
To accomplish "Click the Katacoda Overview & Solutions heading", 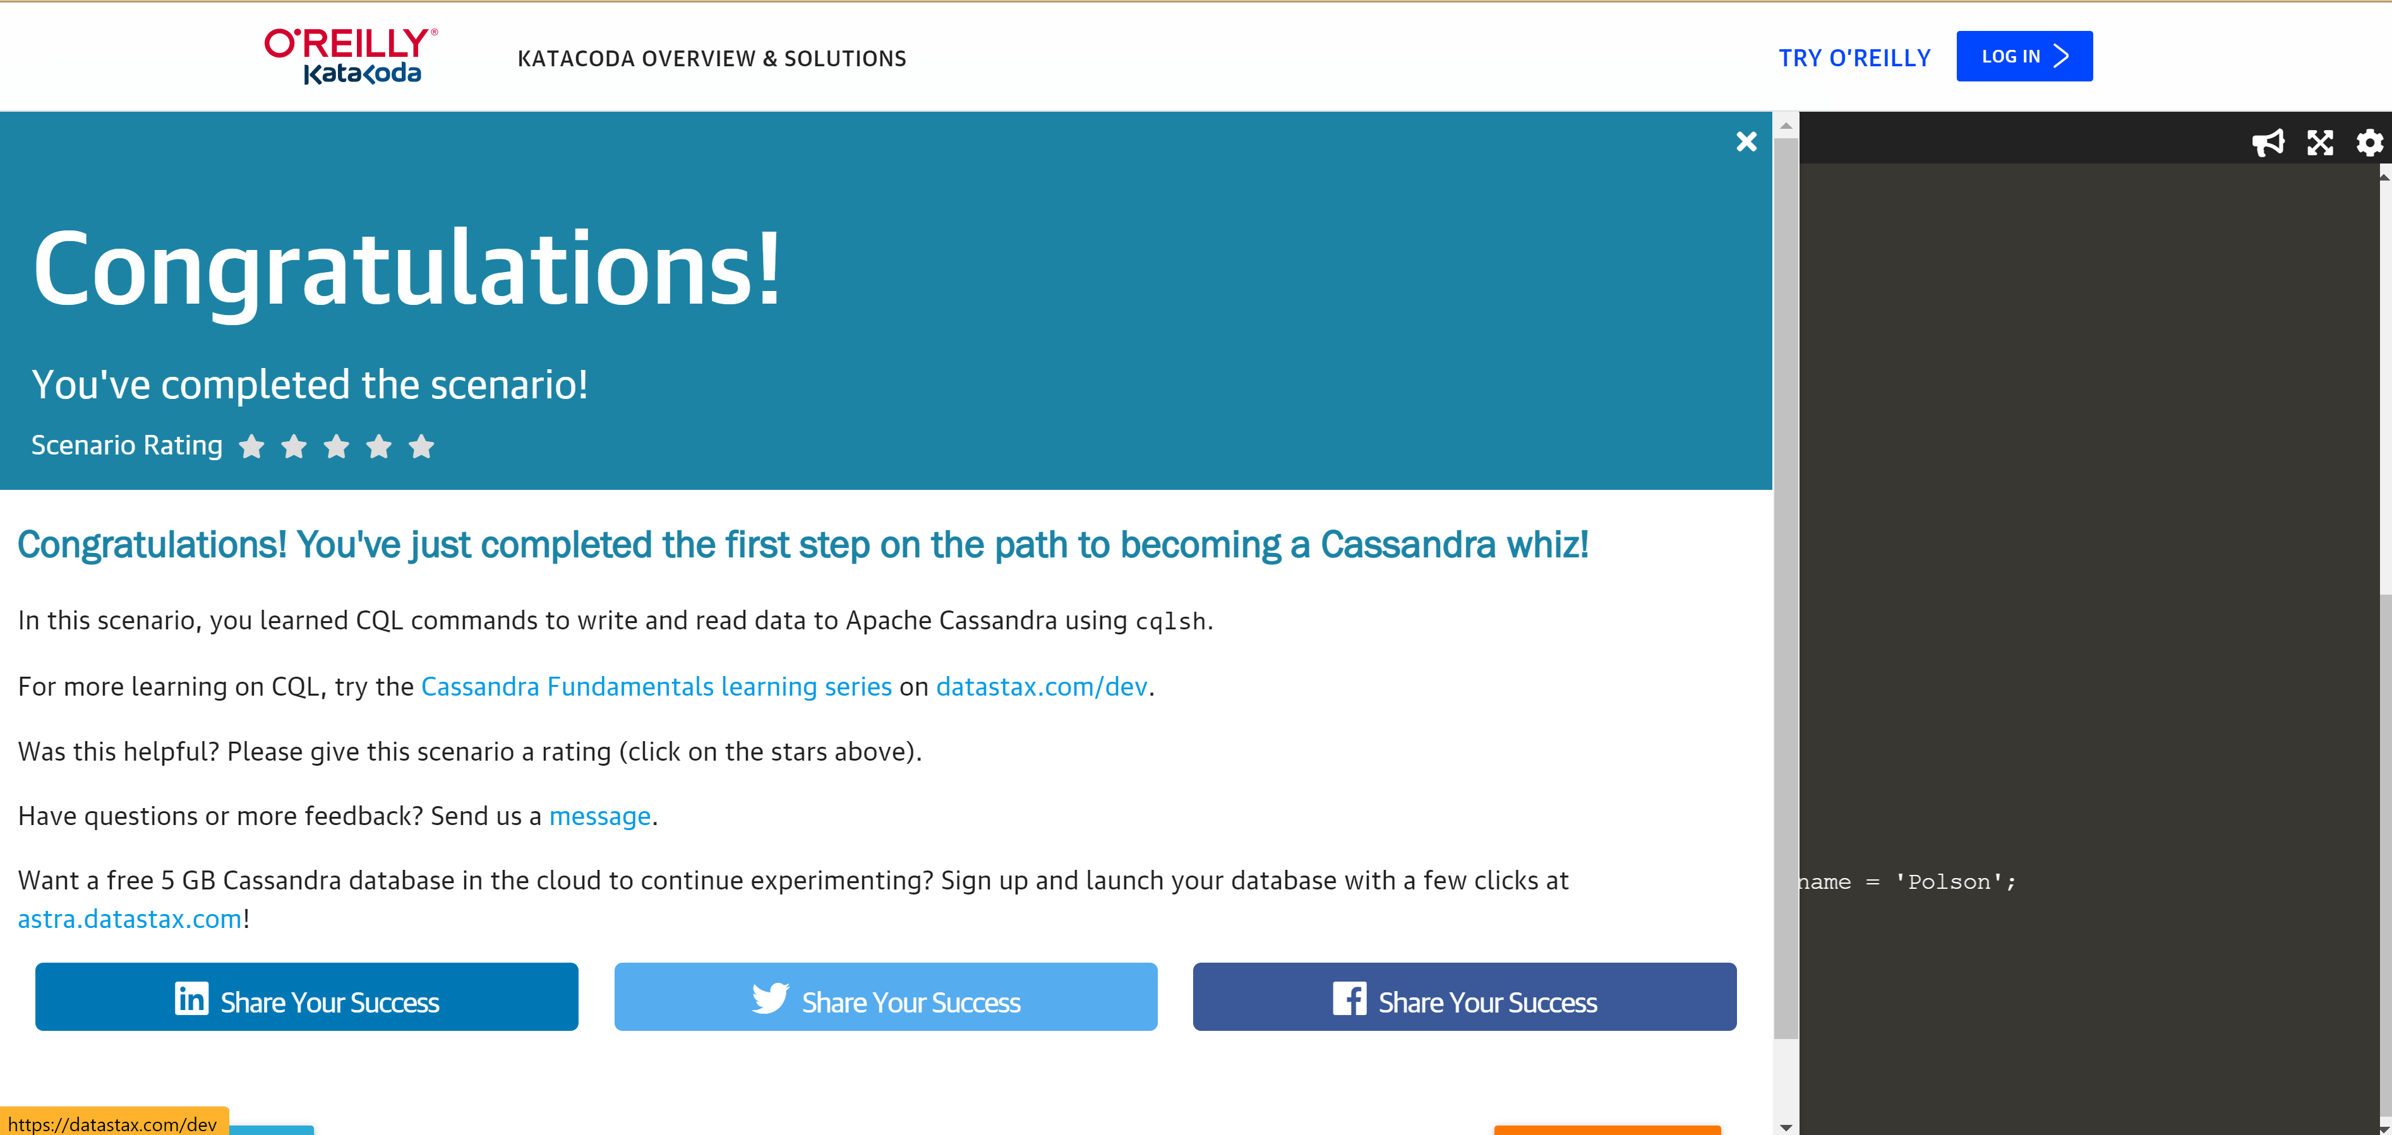I will click(x=711, y=57).
